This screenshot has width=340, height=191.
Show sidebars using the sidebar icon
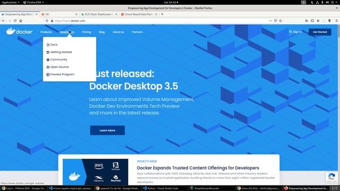(x=312, y=21)
